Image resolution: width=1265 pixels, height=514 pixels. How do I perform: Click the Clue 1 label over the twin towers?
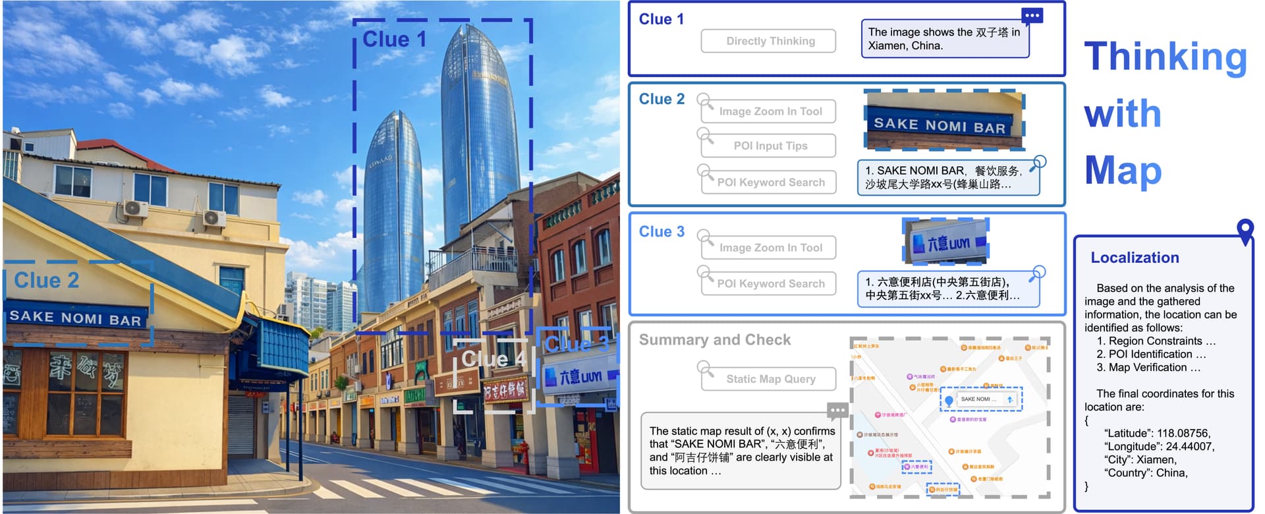point(395,39)
